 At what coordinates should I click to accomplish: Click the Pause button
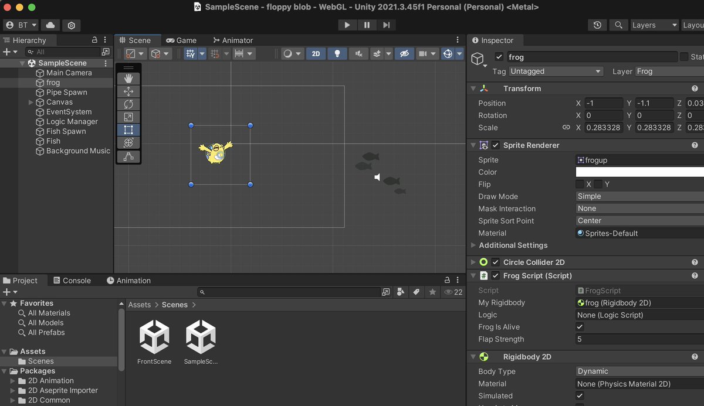click(367, 25)
